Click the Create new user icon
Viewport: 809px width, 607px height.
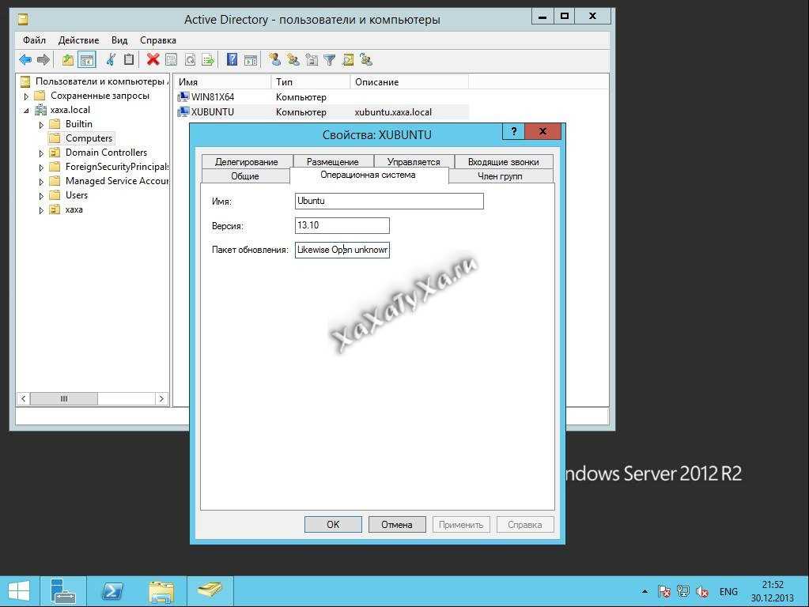[x=274, y=60]
